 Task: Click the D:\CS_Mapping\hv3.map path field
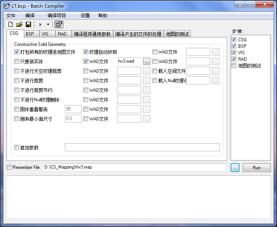click(x=135, y=167)
